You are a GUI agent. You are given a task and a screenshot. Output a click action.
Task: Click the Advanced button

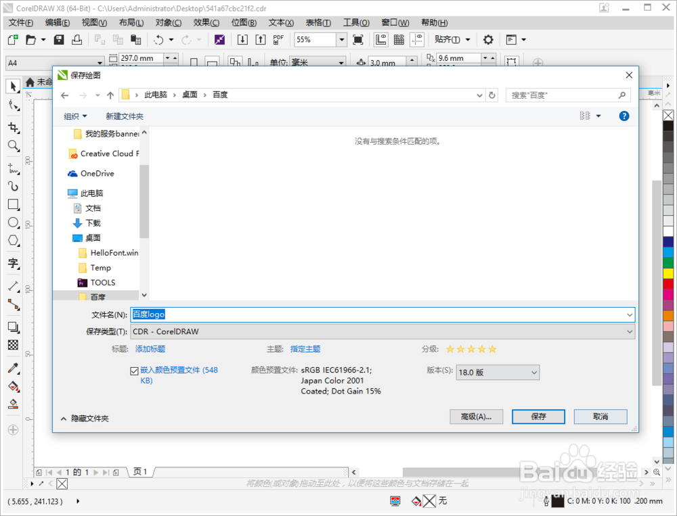click(x=476, y=417)
